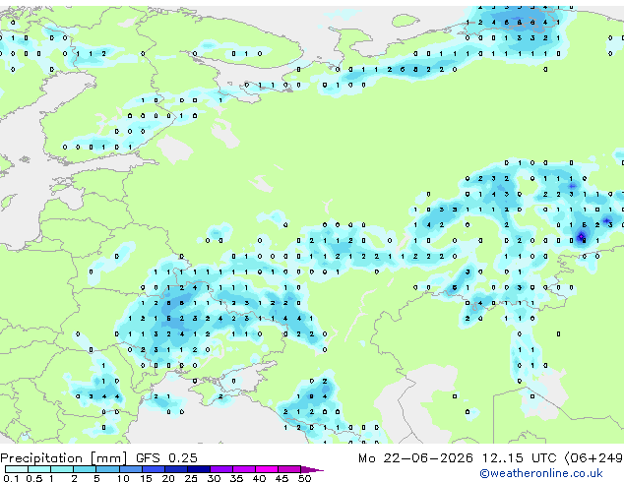Viewport: 624px width, 482px height.
Task: Select the legend swatch between 45 and 50
Action: coord(289,469)
